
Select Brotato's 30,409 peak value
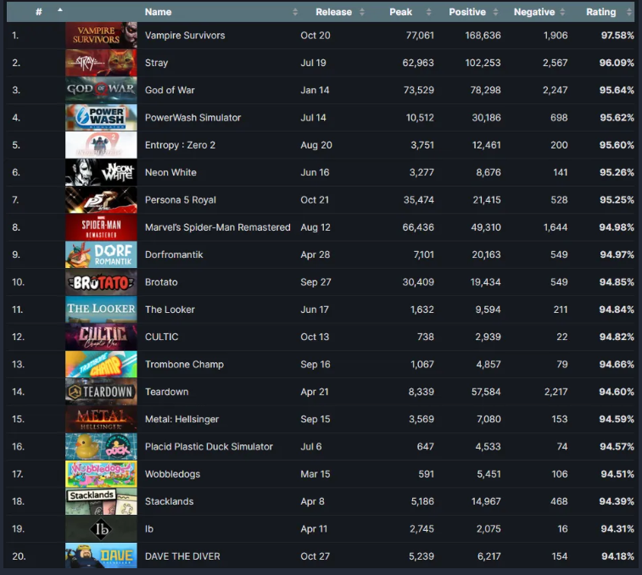click(418, 282)
